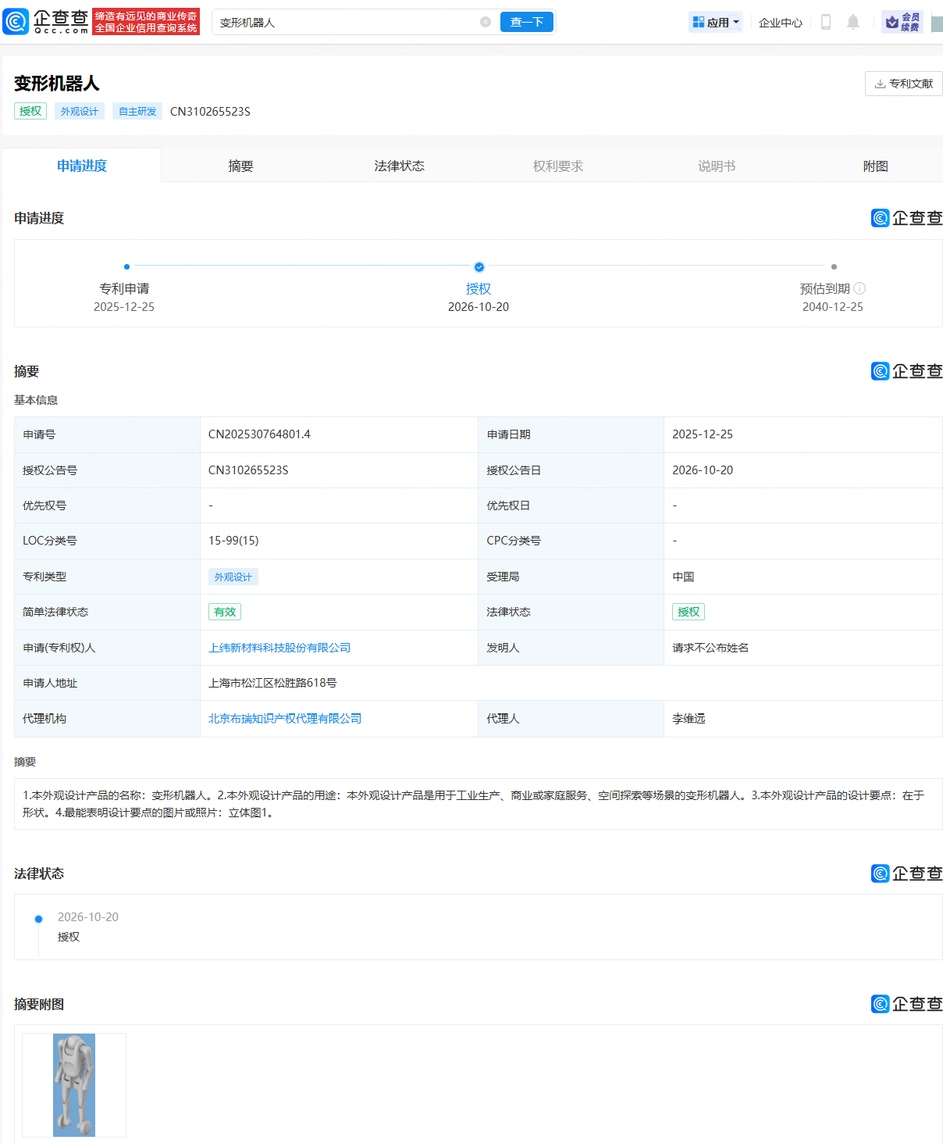Open notifications bell icon
Image resolution: width=943 pixels, height=1143 pixels.
[x=853, y=22]
